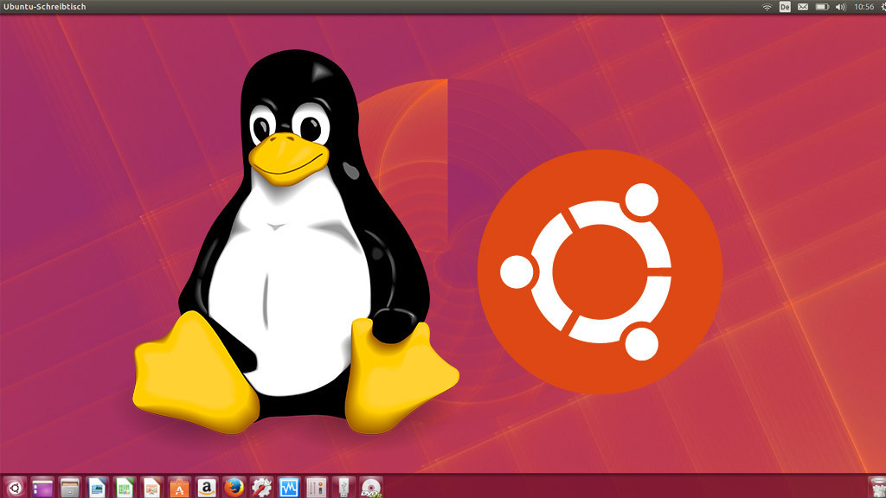Launch LibreOffice Calc spreadsheet

point(125,487)
